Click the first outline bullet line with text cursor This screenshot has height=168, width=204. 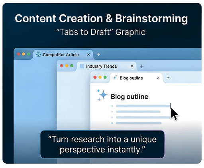click(x=143, y=106)
